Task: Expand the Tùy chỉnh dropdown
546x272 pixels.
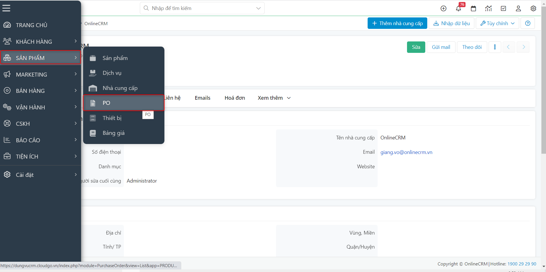Action: [x=497, y=23]
